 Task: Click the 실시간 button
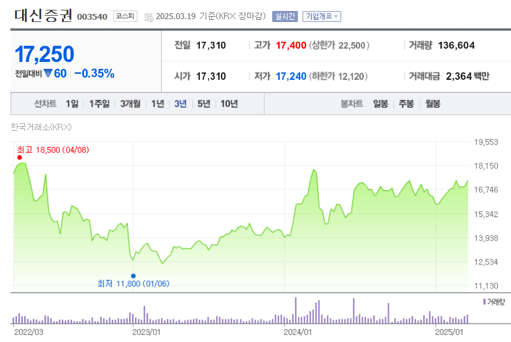pos(285,16)
